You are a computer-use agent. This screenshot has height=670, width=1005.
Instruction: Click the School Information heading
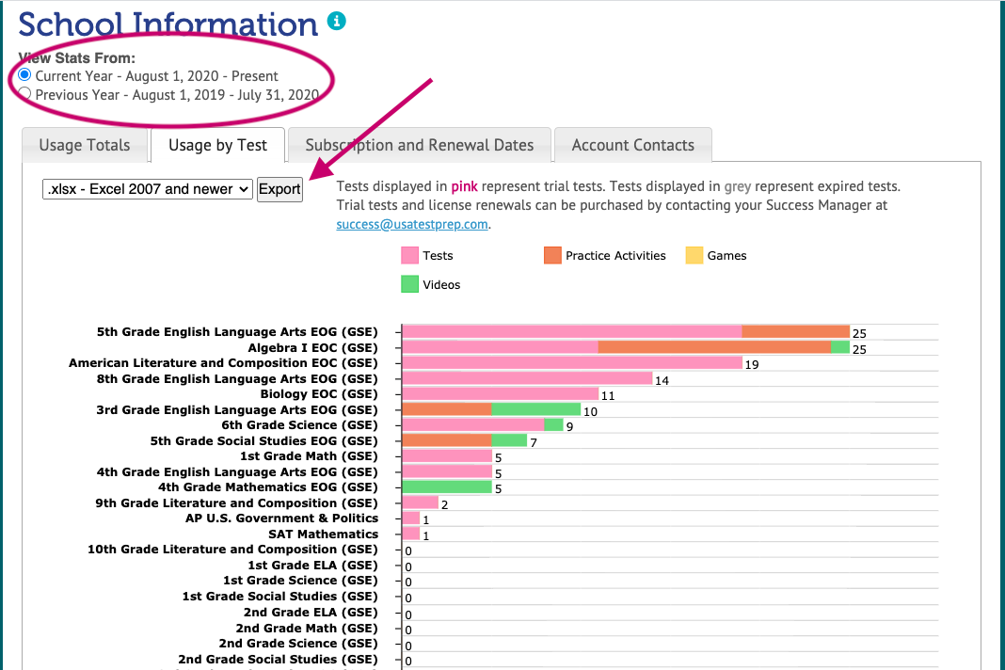167,24
